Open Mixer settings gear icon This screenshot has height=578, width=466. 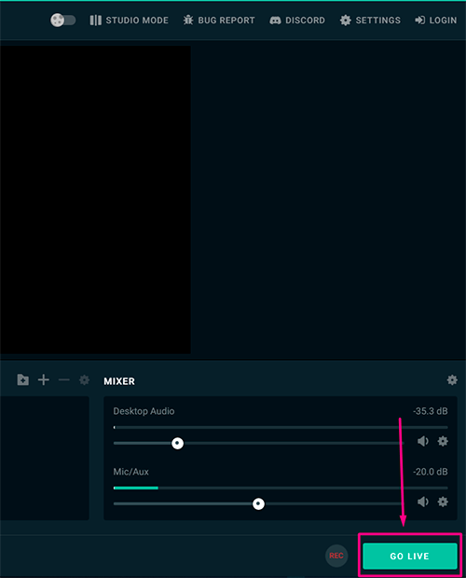coord(452,379)
